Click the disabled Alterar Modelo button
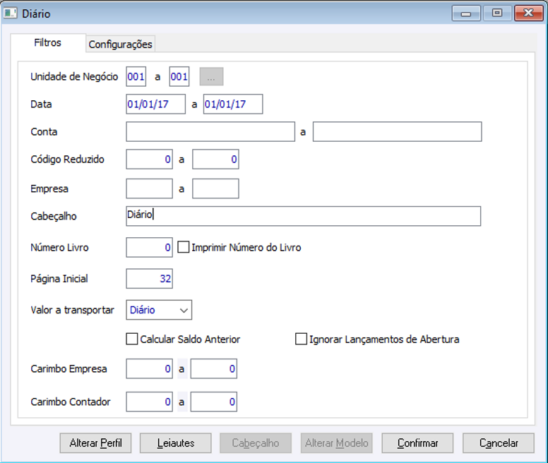The height and width of the screenshot is (463, 548). (x=337, y=443)
